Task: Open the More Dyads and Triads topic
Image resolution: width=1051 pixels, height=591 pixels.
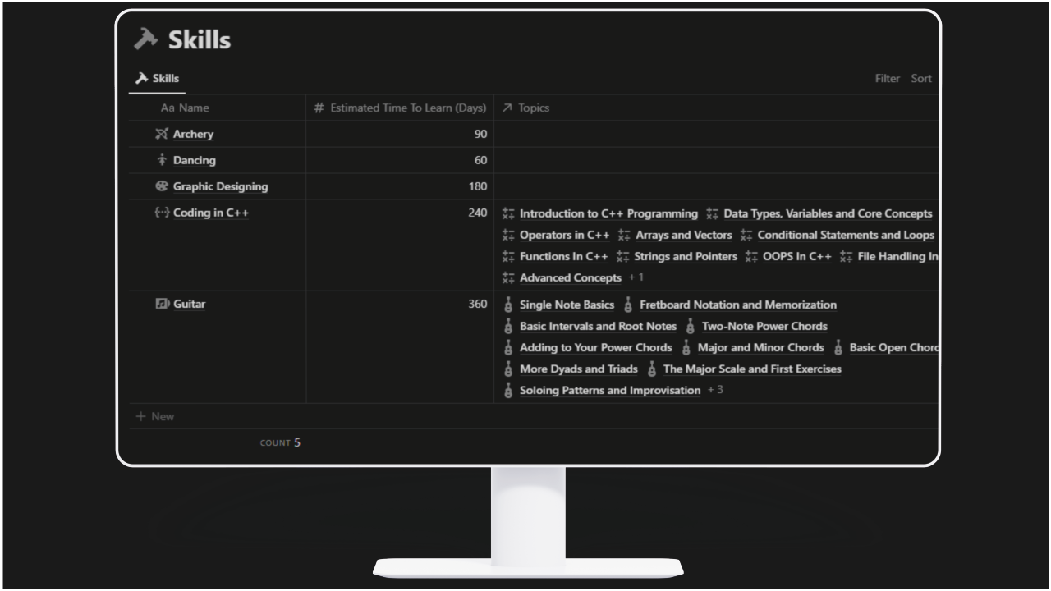Action: pos(578,369)
